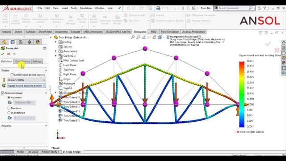286x161 pixels.
Task: Click the user defined scale input field
Action: tap(24, 118)
